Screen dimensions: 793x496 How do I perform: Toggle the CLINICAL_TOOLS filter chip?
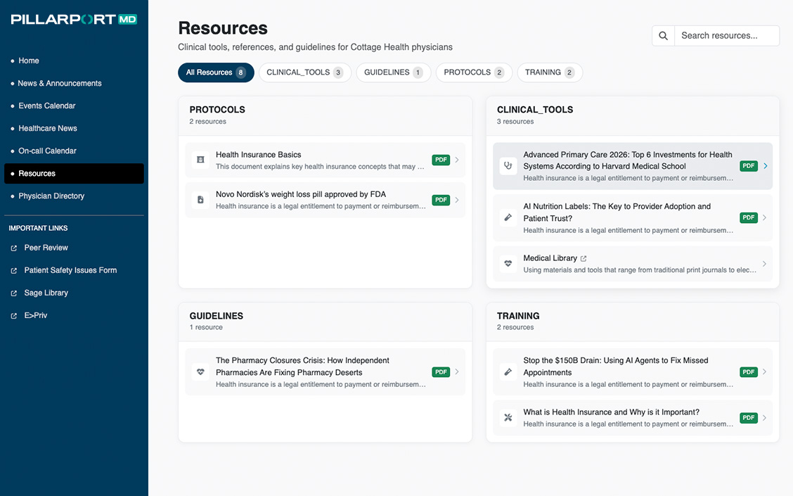tap(304, 72)
